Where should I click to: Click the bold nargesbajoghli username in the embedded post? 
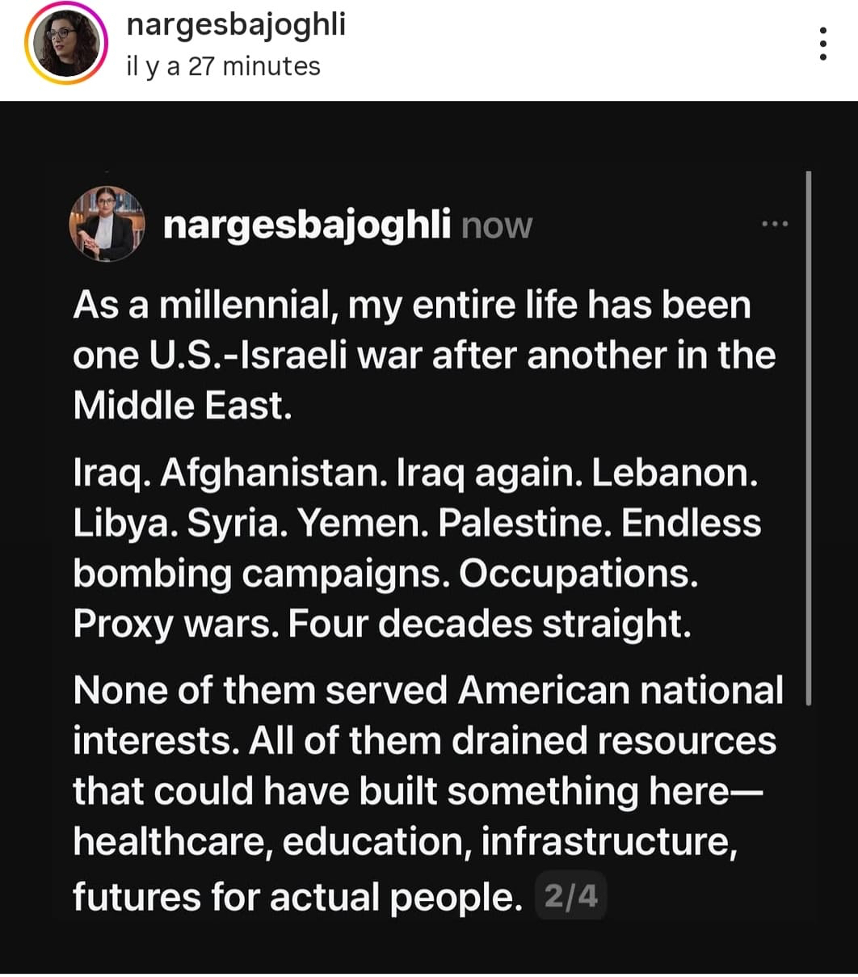(307, 225)
